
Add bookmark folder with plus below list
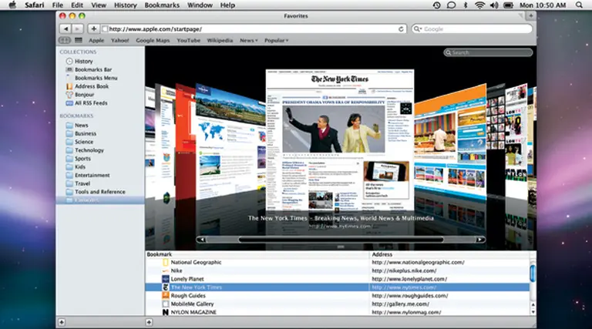pyautogui.click(x=149, y=322)
